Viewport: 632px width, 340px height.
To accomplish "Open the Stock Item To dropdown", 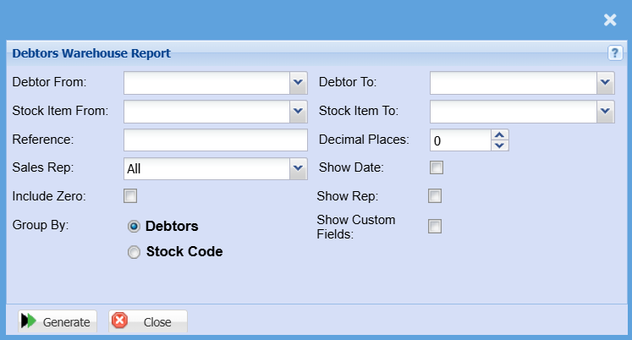I will 605,111.
